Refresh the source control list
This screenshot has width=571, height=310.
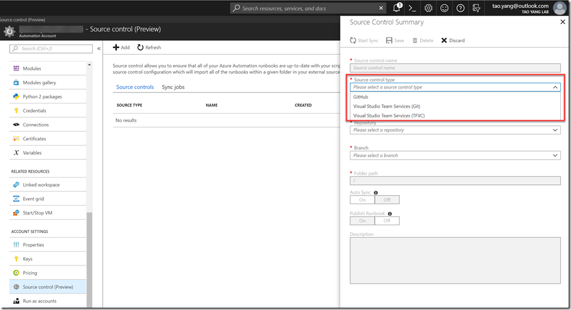click(x=149, y=48)
